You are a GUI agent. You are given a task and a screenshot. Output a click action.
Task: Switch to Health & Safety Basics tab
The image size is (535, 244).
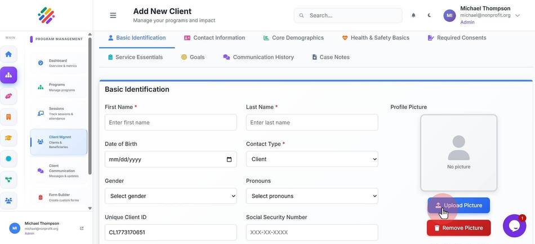[x=376, y=38]
